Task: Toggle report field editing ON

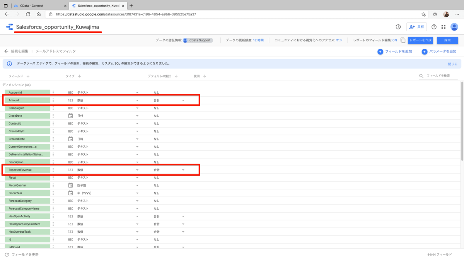Action: coord(394,40)
